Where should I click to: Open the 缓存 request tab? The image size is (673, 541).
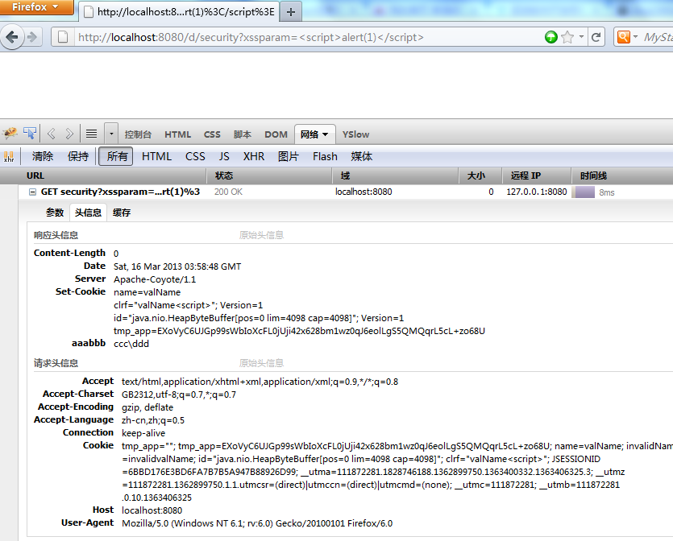122,213
